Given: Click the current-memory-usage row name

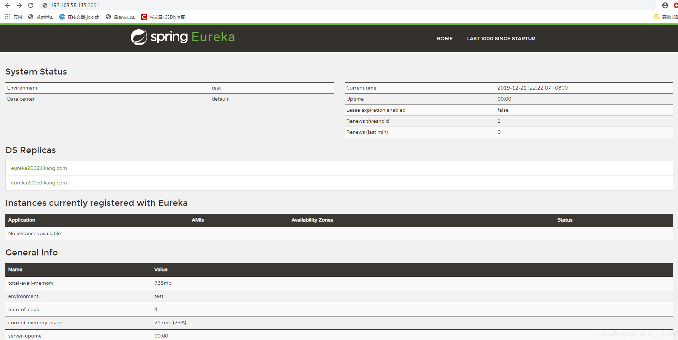Looking at the screenshot, I should click(x=36, y=323).
